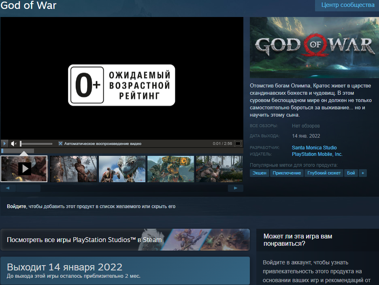Open the troll with totem screenshot thumbnail
Viewport: 379px width, 285px height.
pyautogui.click(x=170, y=169)
